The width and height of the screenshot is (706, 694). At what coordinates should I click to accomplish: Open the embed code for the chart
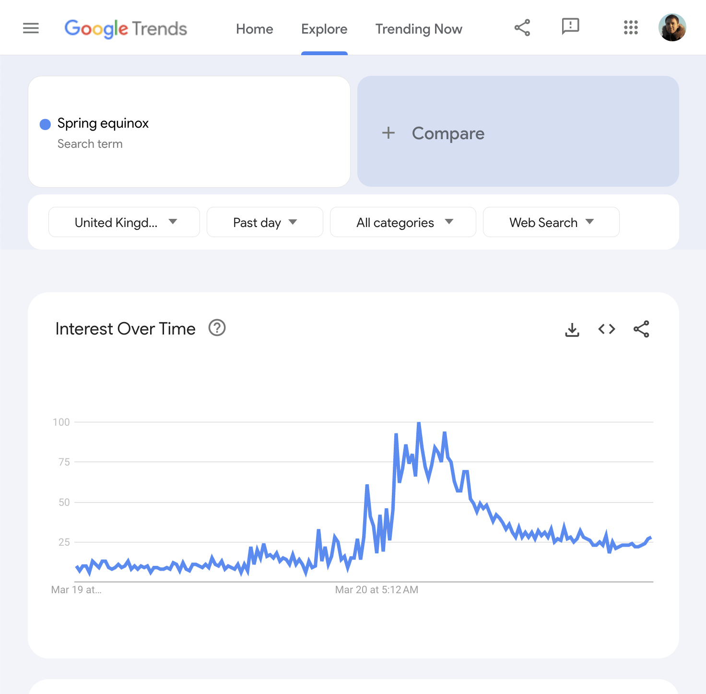(606, 329)
